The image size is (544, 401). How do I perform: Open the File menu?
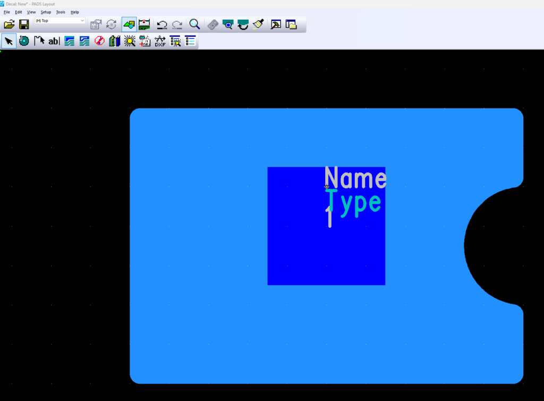point(7,12)
